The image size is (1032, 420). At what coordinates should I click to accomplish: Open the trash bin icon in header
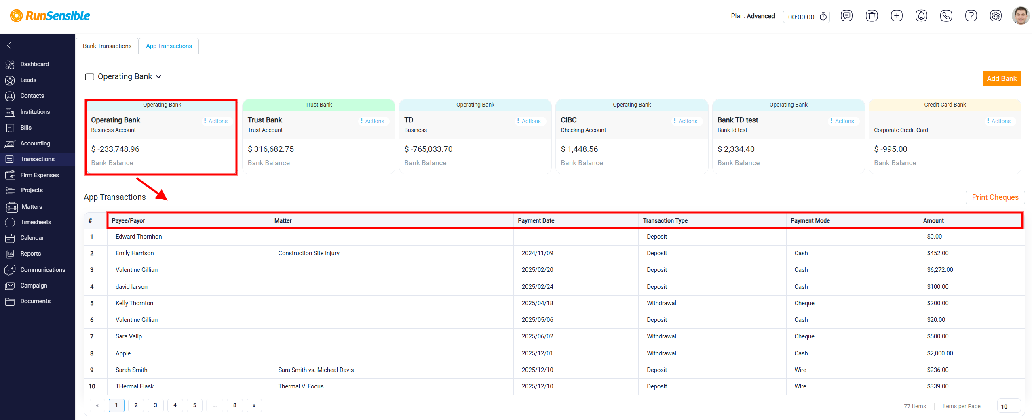[x=872, y=16]
